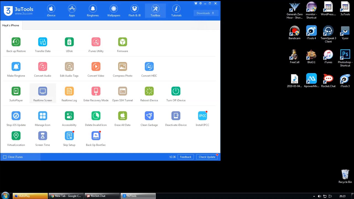
Task: Select the Toolbox tab
Action: (x=155, y=11)
